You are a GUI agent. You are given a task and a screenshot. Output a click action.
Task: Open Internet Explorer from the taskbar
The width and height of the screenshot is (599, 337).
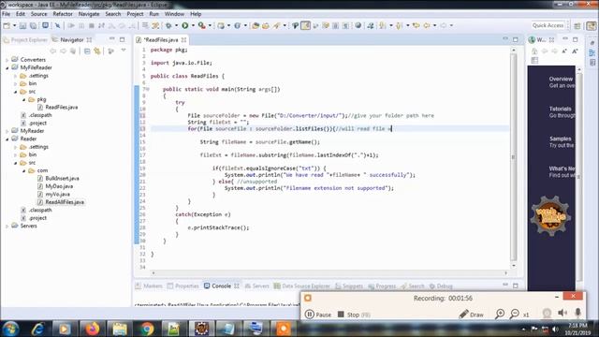point(37,329)
